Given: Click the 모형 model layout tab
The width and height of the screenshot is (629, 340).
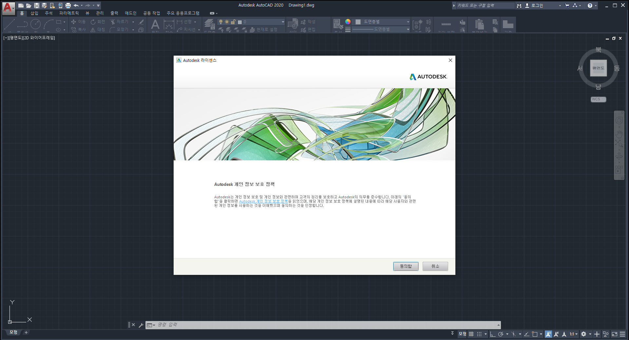Looking at the screenshot, I should pos(13,332).
